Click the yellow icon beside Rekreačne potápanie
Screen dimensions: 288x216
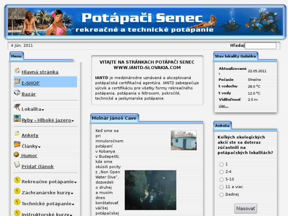click(x=17, y=180)
